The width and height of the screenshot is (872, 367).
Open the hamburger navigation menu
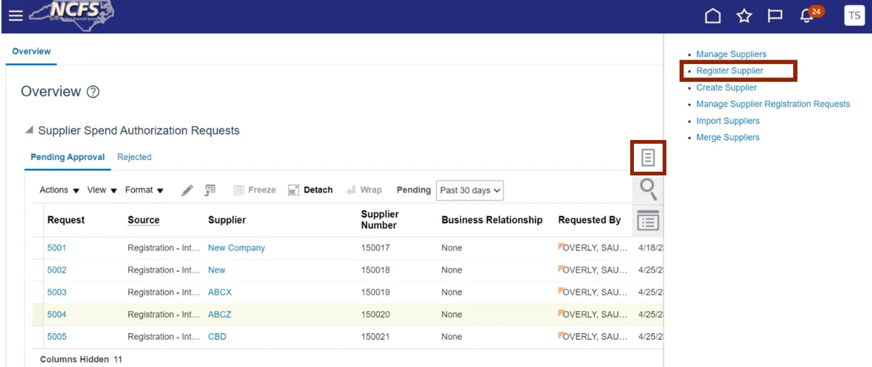15,15
